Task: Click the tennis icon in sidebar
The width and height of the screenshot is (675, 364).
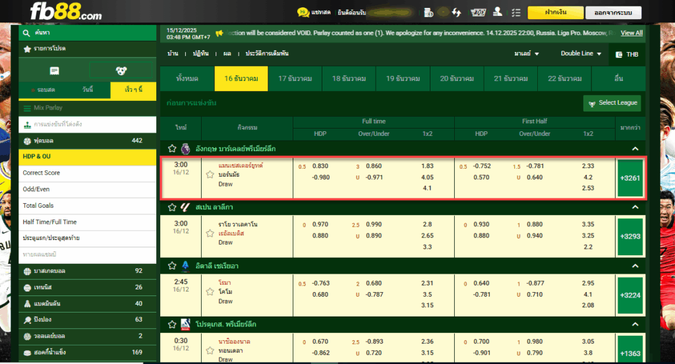Action: tap(27, 288)
